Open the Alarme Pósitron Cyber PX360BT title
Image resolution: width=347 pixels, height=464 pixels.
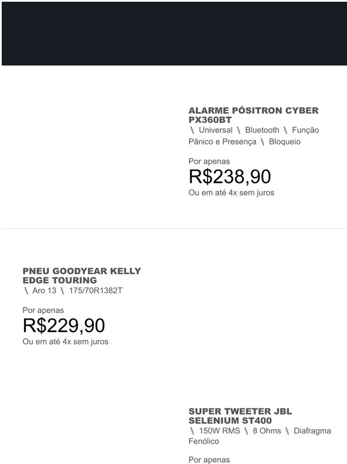click(x=254, y=115)
